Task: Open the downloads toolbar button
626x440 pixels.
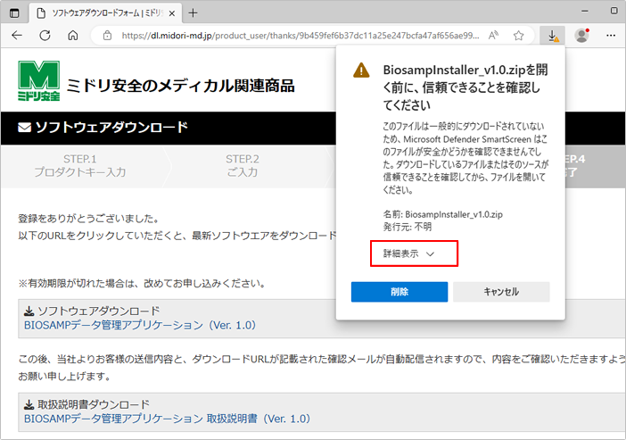Action: 552,36
